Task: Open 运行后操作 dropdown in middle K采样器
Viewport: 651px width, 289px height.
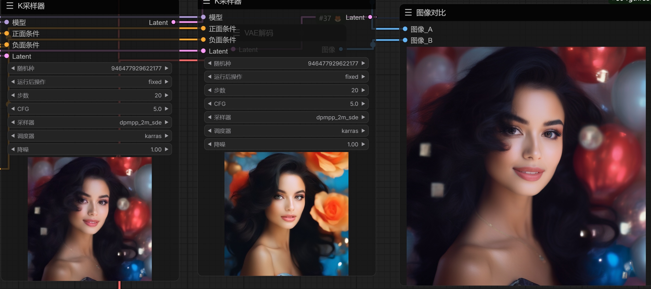Action: click(286, 77)
